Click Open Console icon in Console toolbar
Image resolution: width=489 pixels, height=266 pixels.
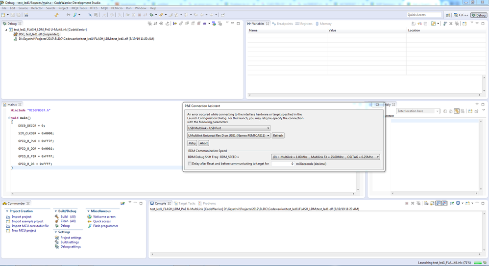point(467,204)
